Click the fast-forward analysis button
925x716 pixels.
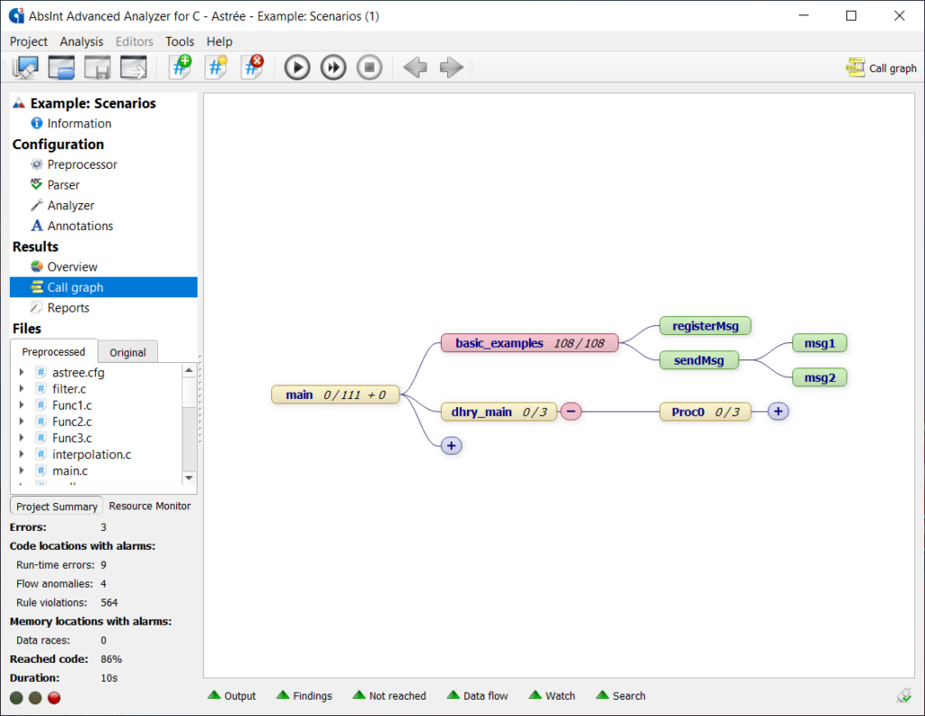333,67
